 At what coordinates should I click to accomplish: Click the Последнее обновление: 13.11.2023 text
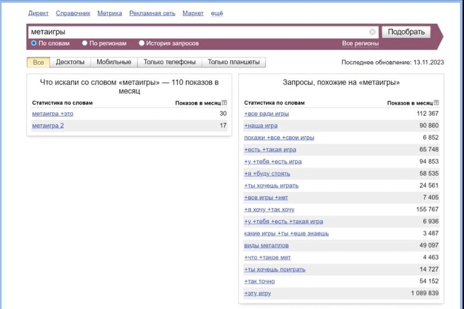click(393, 62)
